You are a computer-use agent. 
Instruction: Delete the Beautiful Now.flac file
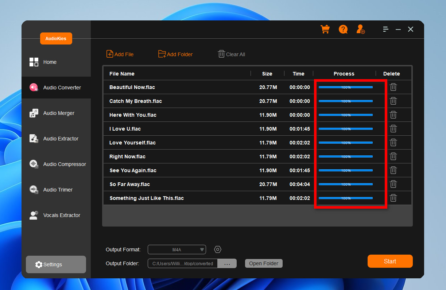[x=393, y=87]
